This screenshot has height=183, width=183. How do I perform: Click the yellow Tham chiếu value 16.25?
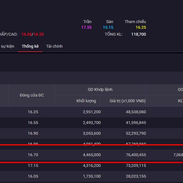pyautogui.click(x=141, y=27)
